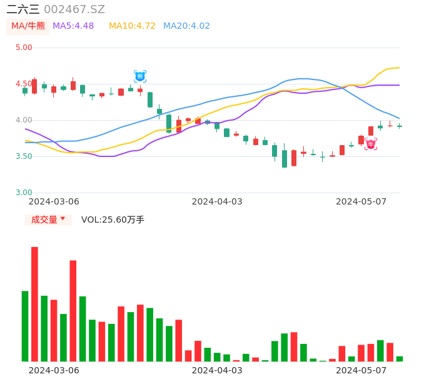
Task: Click the 2024-04-03 date label on price chart
Action: [x=217, y=201]
